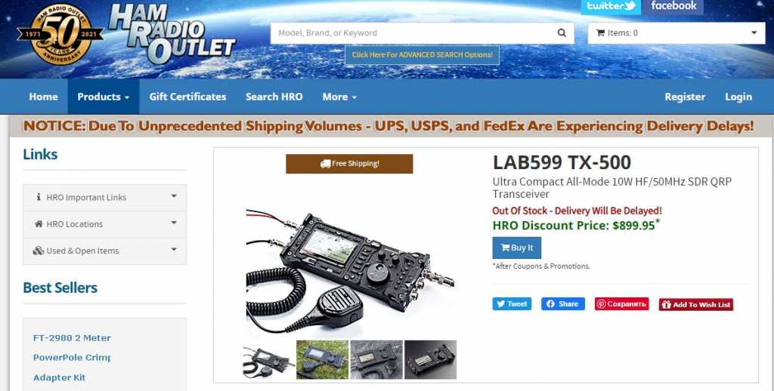Share product via Tweet button
The height and width of the screenshot is (391, 774).
click(x=512, y=304)
